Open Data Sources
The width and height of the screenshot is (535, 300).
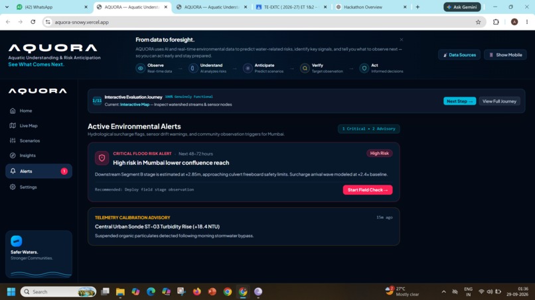tap(459, 55)
